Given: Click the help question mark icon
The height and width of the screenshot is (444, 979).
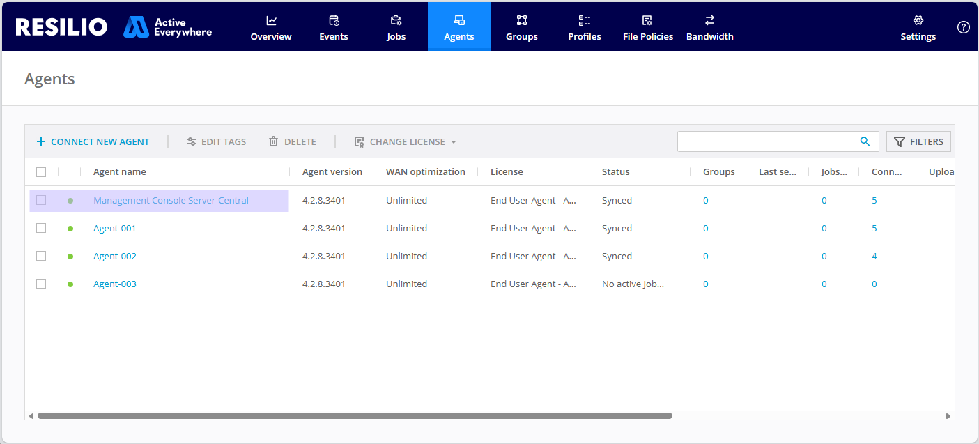Looking at the screenshot, I should point(964,27).
